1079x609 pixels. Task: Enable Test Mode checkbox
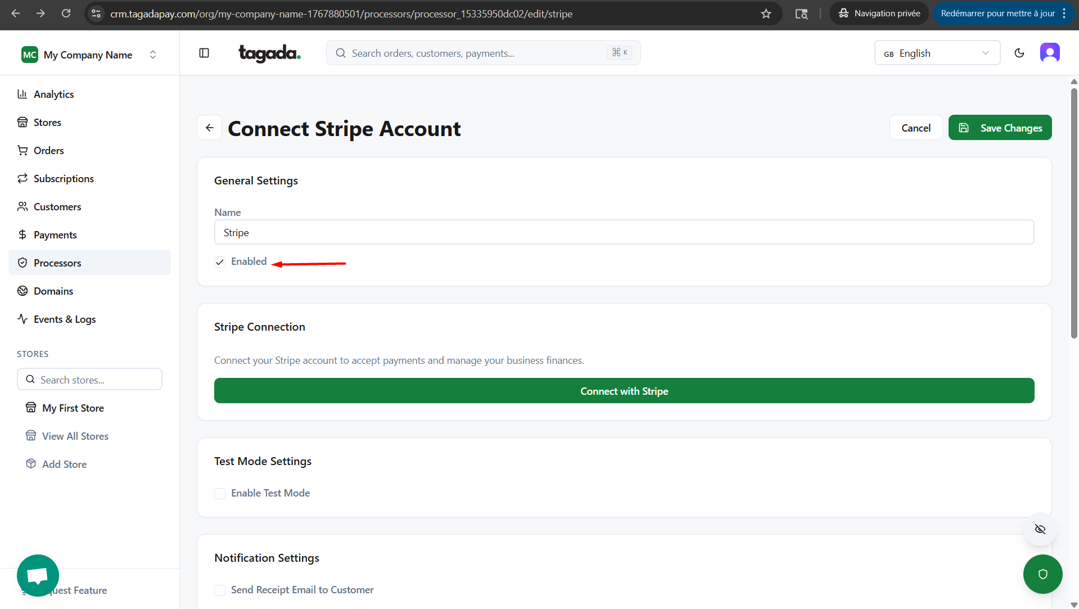click(x=220, y=494)
